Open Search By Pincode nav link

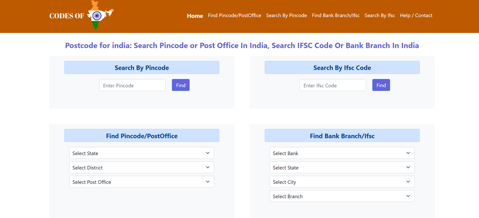(x=286, y=16)
